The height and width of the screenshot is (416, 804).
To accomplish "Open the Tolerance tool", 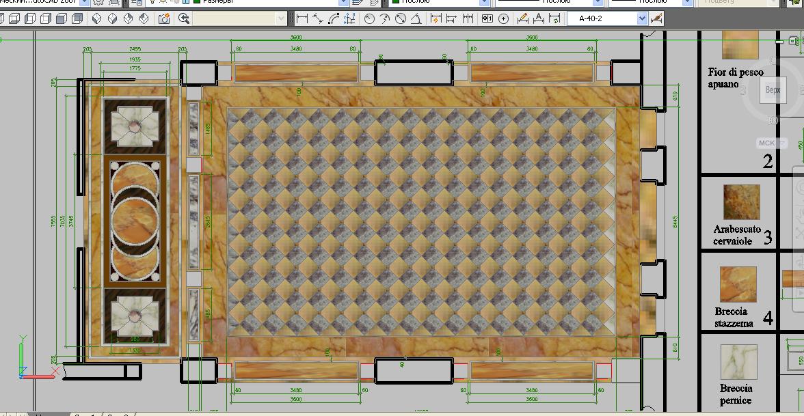I will 487,19.
